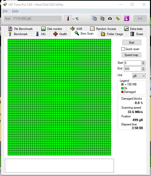Switch to the Random Access tab

click(x=103, y=29)
